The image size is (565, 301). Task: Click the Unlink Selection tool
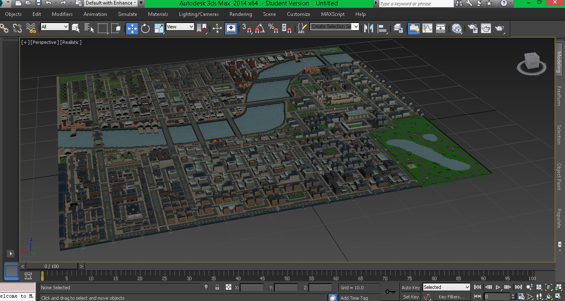click(x=18, y=28)
